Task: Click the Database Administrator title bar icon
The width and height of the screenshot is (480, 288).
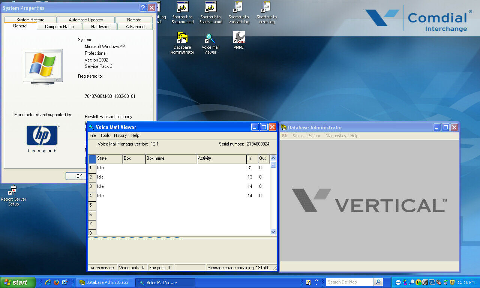Action: (x=284, y=127)
